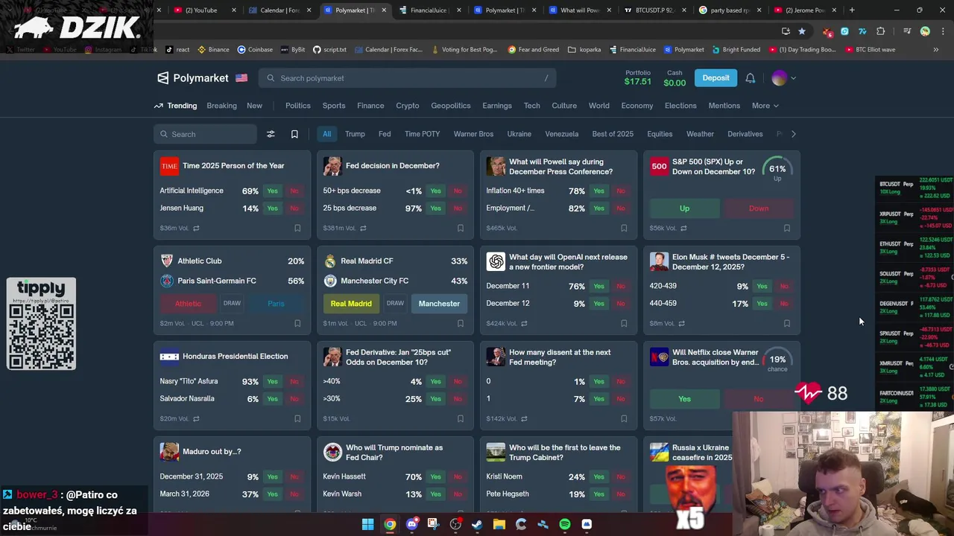Buy Yes on Kevin Hassett
954x536 pixels.
[435, 477]
